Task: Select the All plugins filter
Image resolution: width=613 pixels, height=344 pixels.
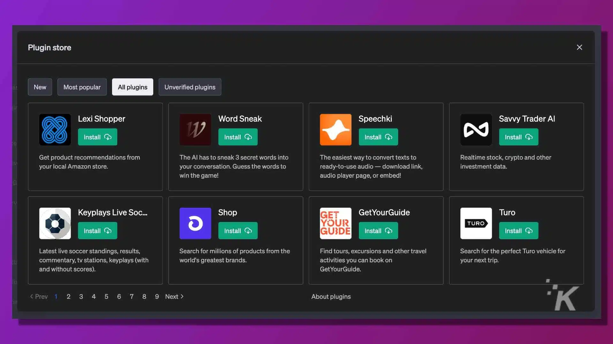Action: point(132,87)
